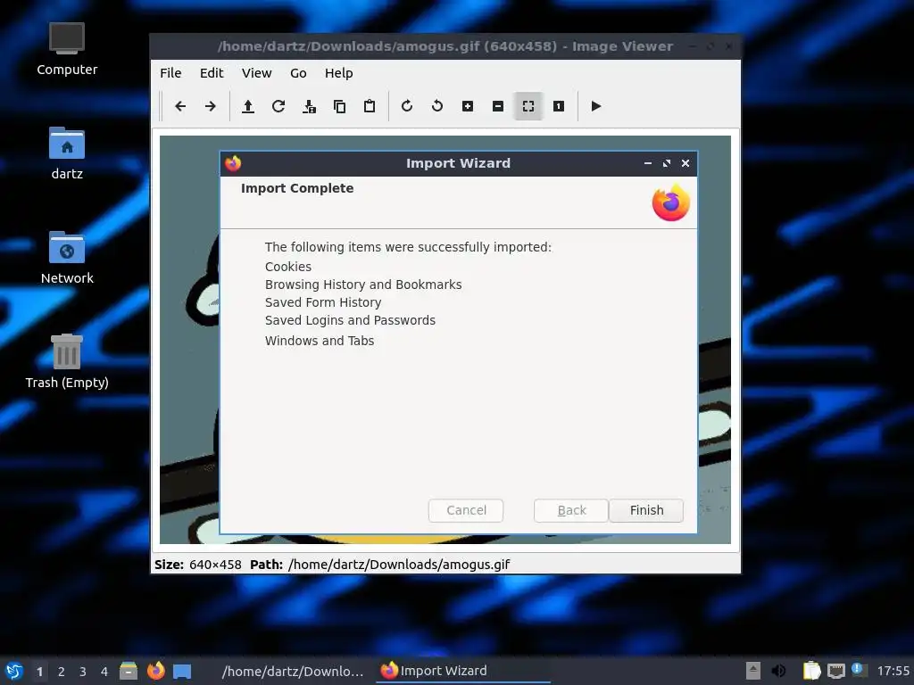
Task: Launch Firefox from taskbar quick launch
Action: click(x=155, y=671)
